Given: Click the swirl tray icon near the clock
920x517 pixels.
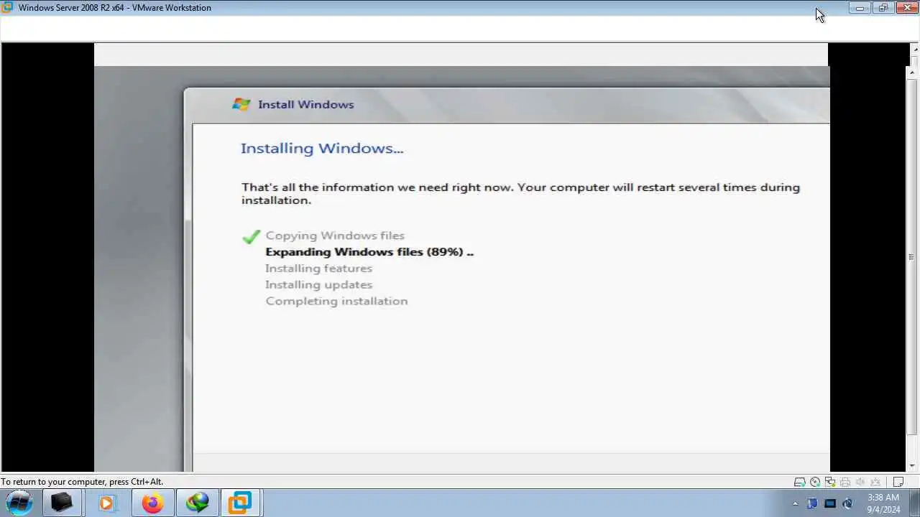Looking at the screenshot, I should point(847,503).
